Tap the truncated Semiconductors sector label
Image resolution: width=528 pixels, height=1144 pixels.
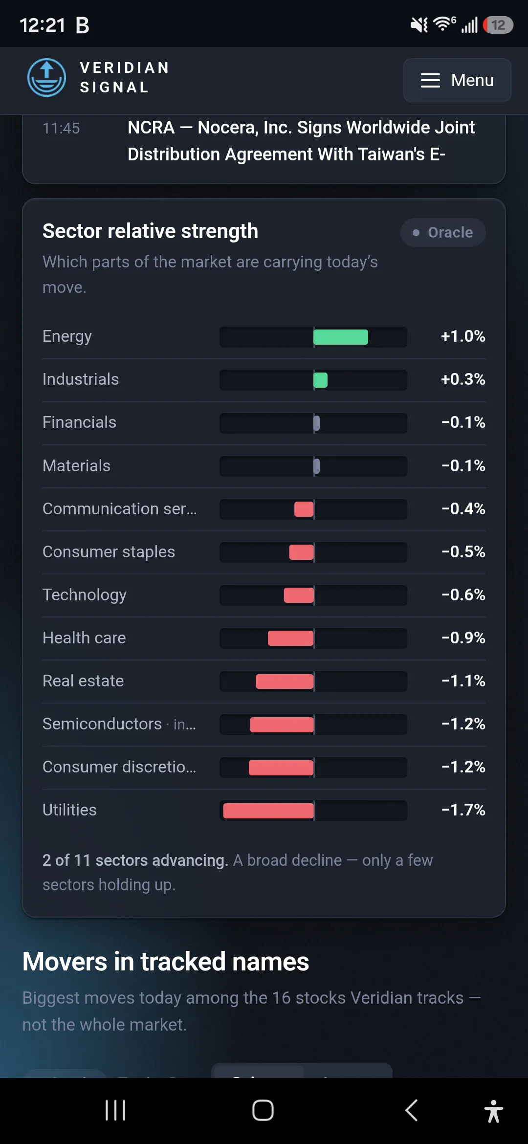(119, 724)
